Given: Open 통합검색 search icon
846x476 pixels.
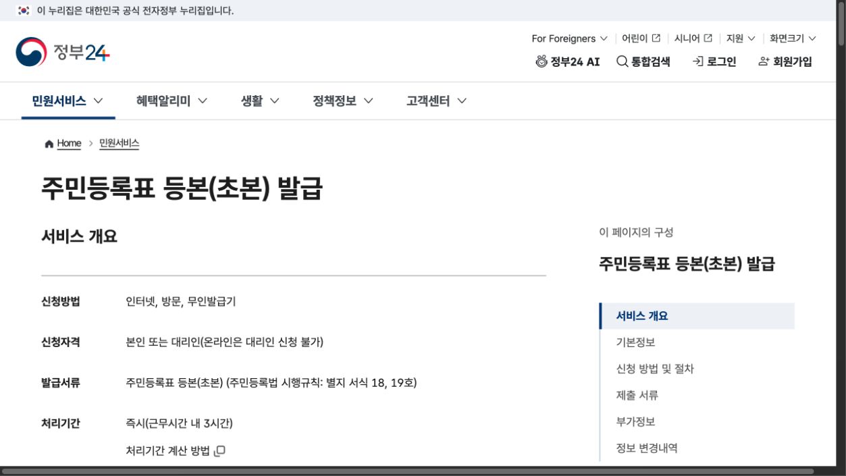Looking at the screenshot, I should (622, 62).
